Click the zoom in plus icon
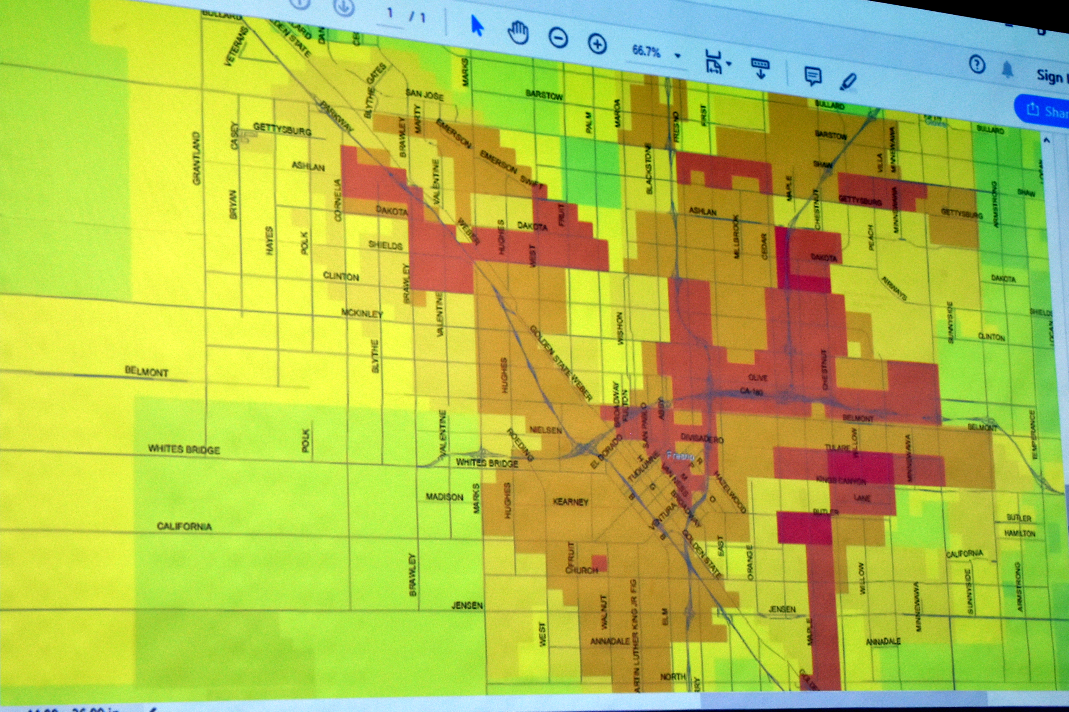 pos(597,44)
